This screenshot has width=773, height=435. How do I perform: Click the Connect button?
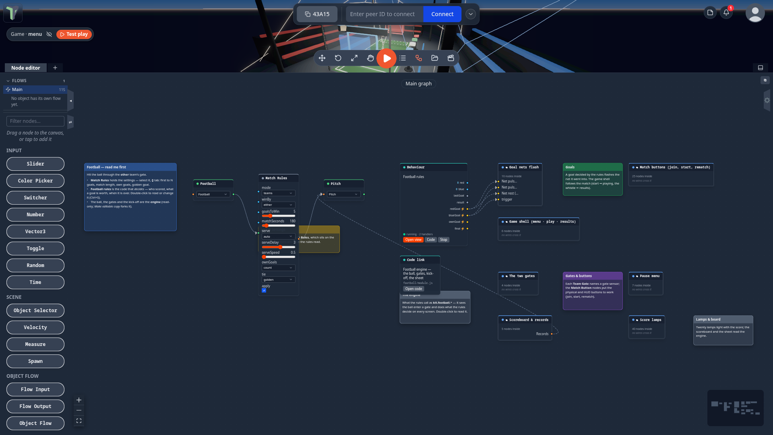click(x=442, y=14)
